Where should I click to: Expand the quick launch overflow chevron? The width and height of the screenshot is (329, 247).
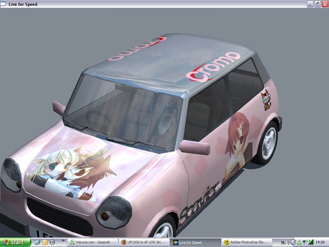[x=63, y=240]
